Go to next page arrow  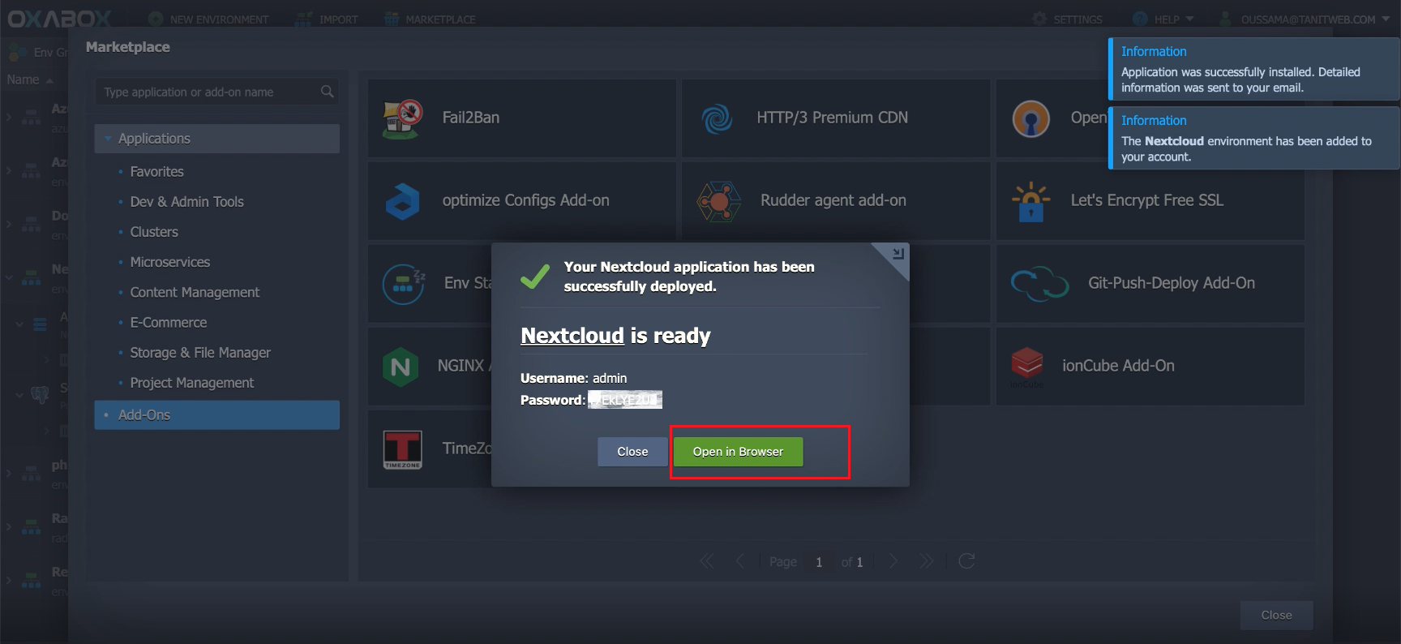(893, 561)
